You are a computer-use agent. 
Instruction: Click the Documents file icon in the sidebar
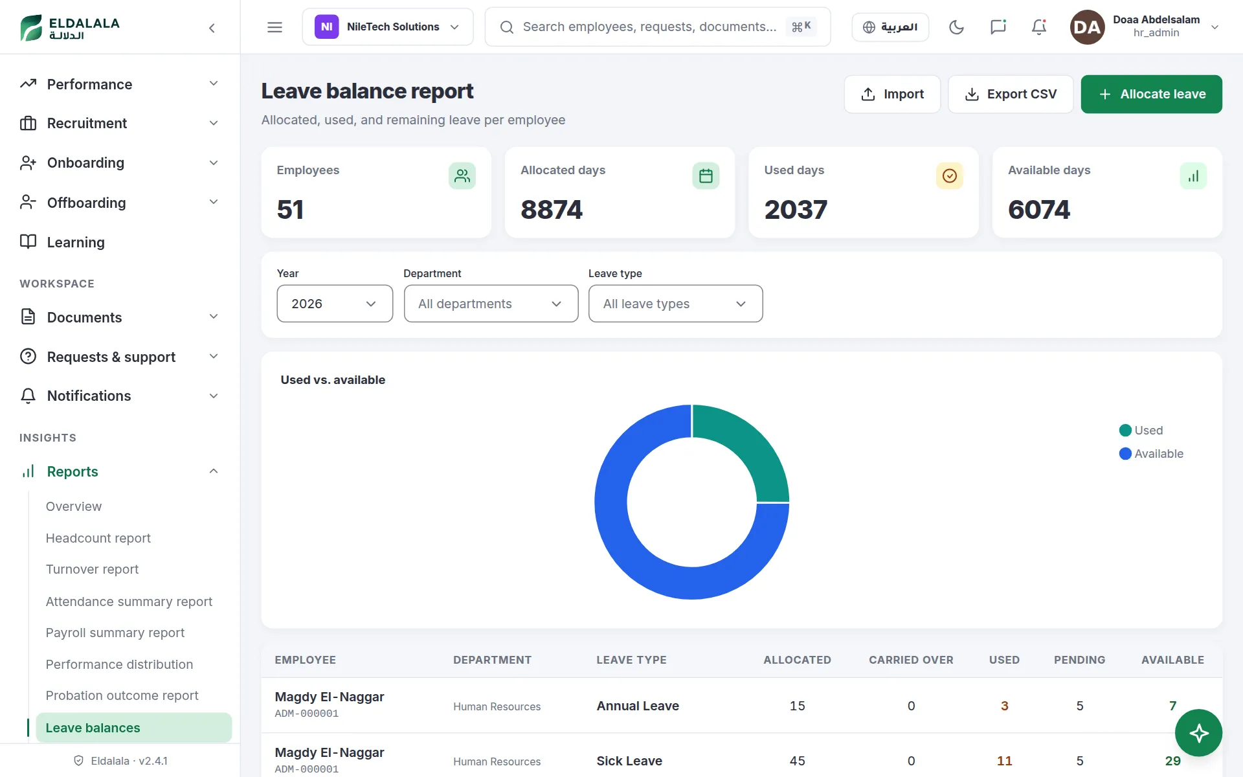pyautogui.click(x=28, y=317)
